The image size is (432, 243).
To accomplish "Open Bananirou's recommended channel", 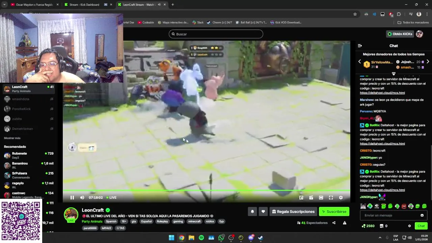I will point(29,165).
